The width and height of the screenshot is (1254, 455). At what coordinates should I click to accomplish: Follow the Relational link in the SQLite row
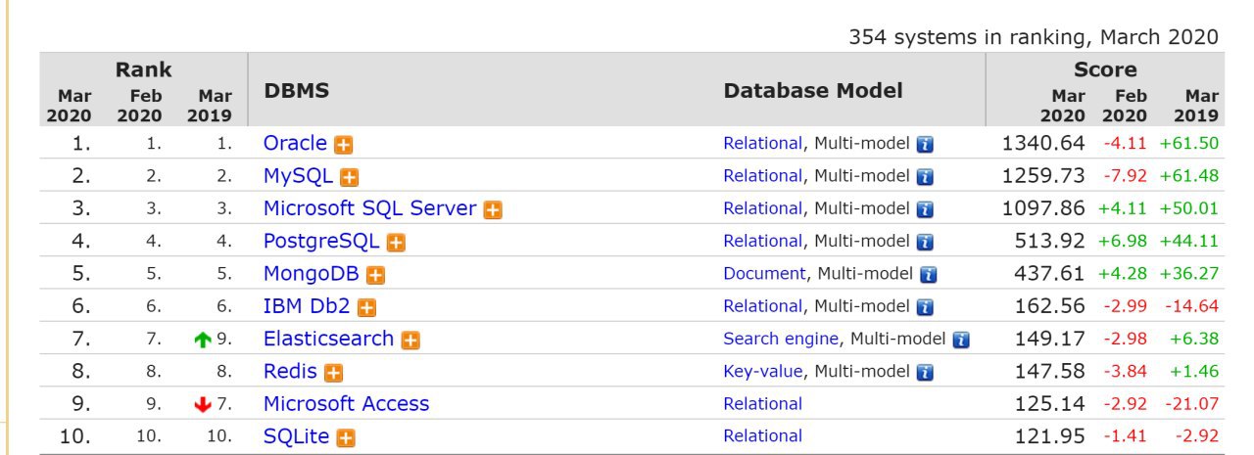(x=763, y=435)
